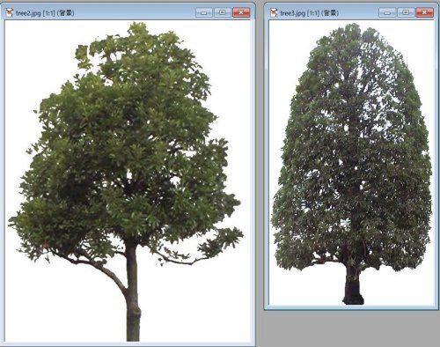The image size is (440, 347).
Task: Maximize the tree2.jpg window
Action: [223, 12]
